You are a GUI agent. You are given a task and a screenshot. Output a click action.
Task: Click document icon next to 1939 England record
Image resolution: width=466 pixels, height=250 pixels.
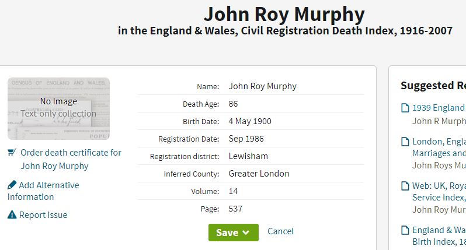[405, 108]
